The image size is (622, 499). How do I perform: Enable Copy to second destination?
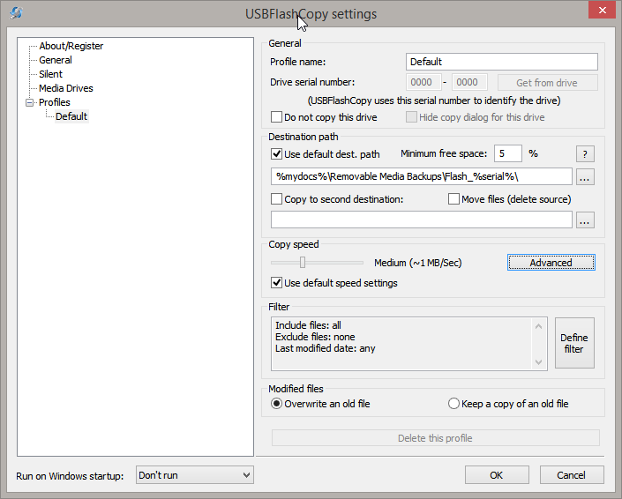click(x=276, y=199)
